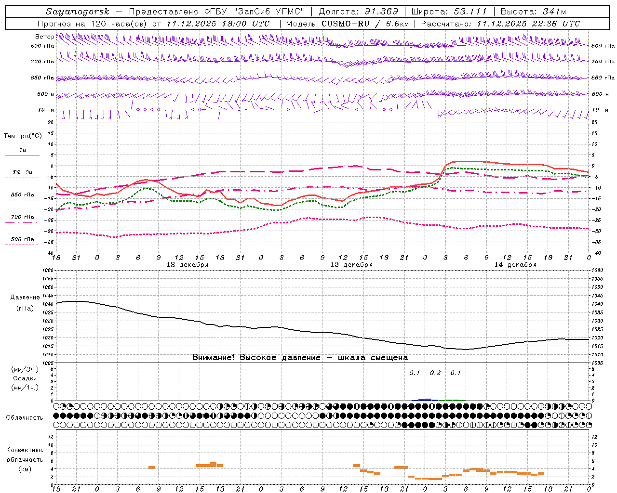The height and width of the screenshot is (493, 617).
Task: Click the 0.2 precipitation amount value
Action: (435, 373)
